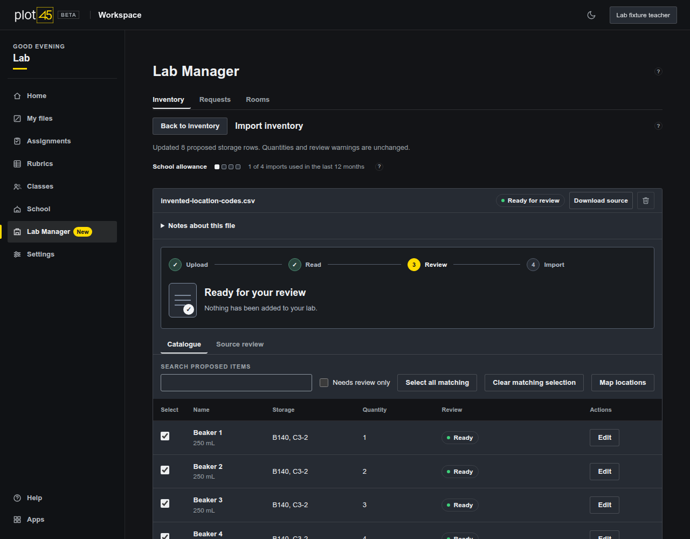Click the Ready status of Beaker 3
This screenshot has width=690, height=539.
click(x=460, y=505)
